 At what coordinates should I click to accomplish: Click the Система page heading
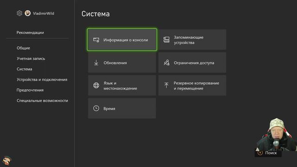(x=96, y=14)
